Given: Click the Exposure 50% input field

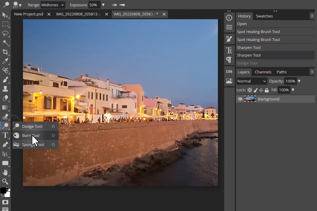Looking at the screenshot, I should point(94,5).
